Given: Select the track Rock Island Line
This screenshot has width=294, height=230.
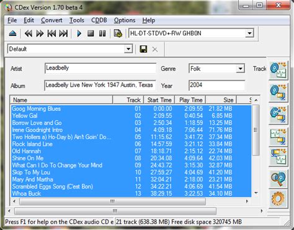Looking at the screenshot, I should coord(131,144).
